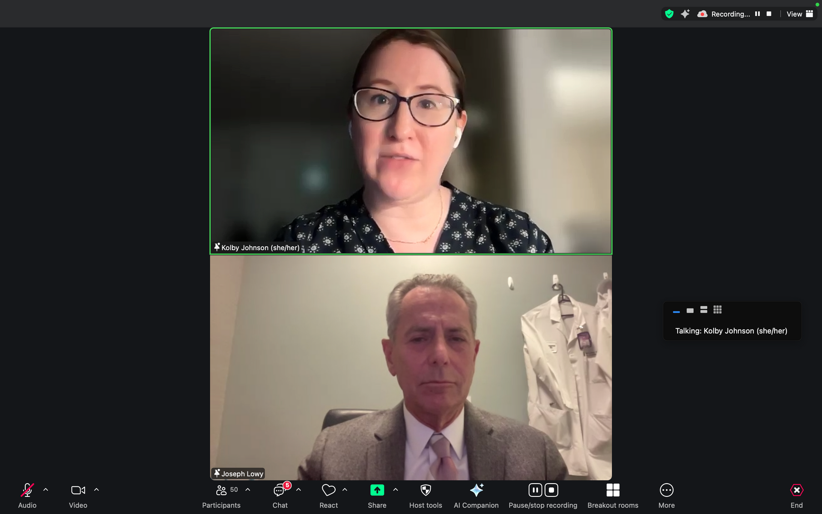
Task: Unmute the microphone via Audio icon
Action: [27, 490]
